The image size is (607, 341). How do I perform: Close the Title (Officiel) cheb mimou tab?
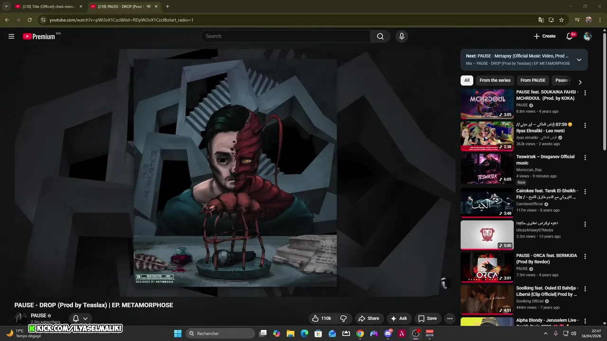point(81,6)
